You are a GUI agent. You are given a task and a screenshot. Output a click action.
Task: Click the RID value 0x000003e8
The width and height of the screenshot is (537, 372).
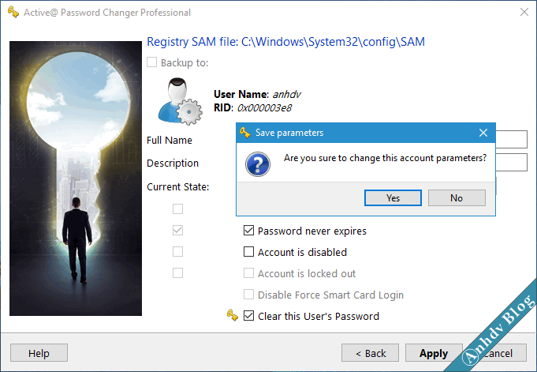264,108
